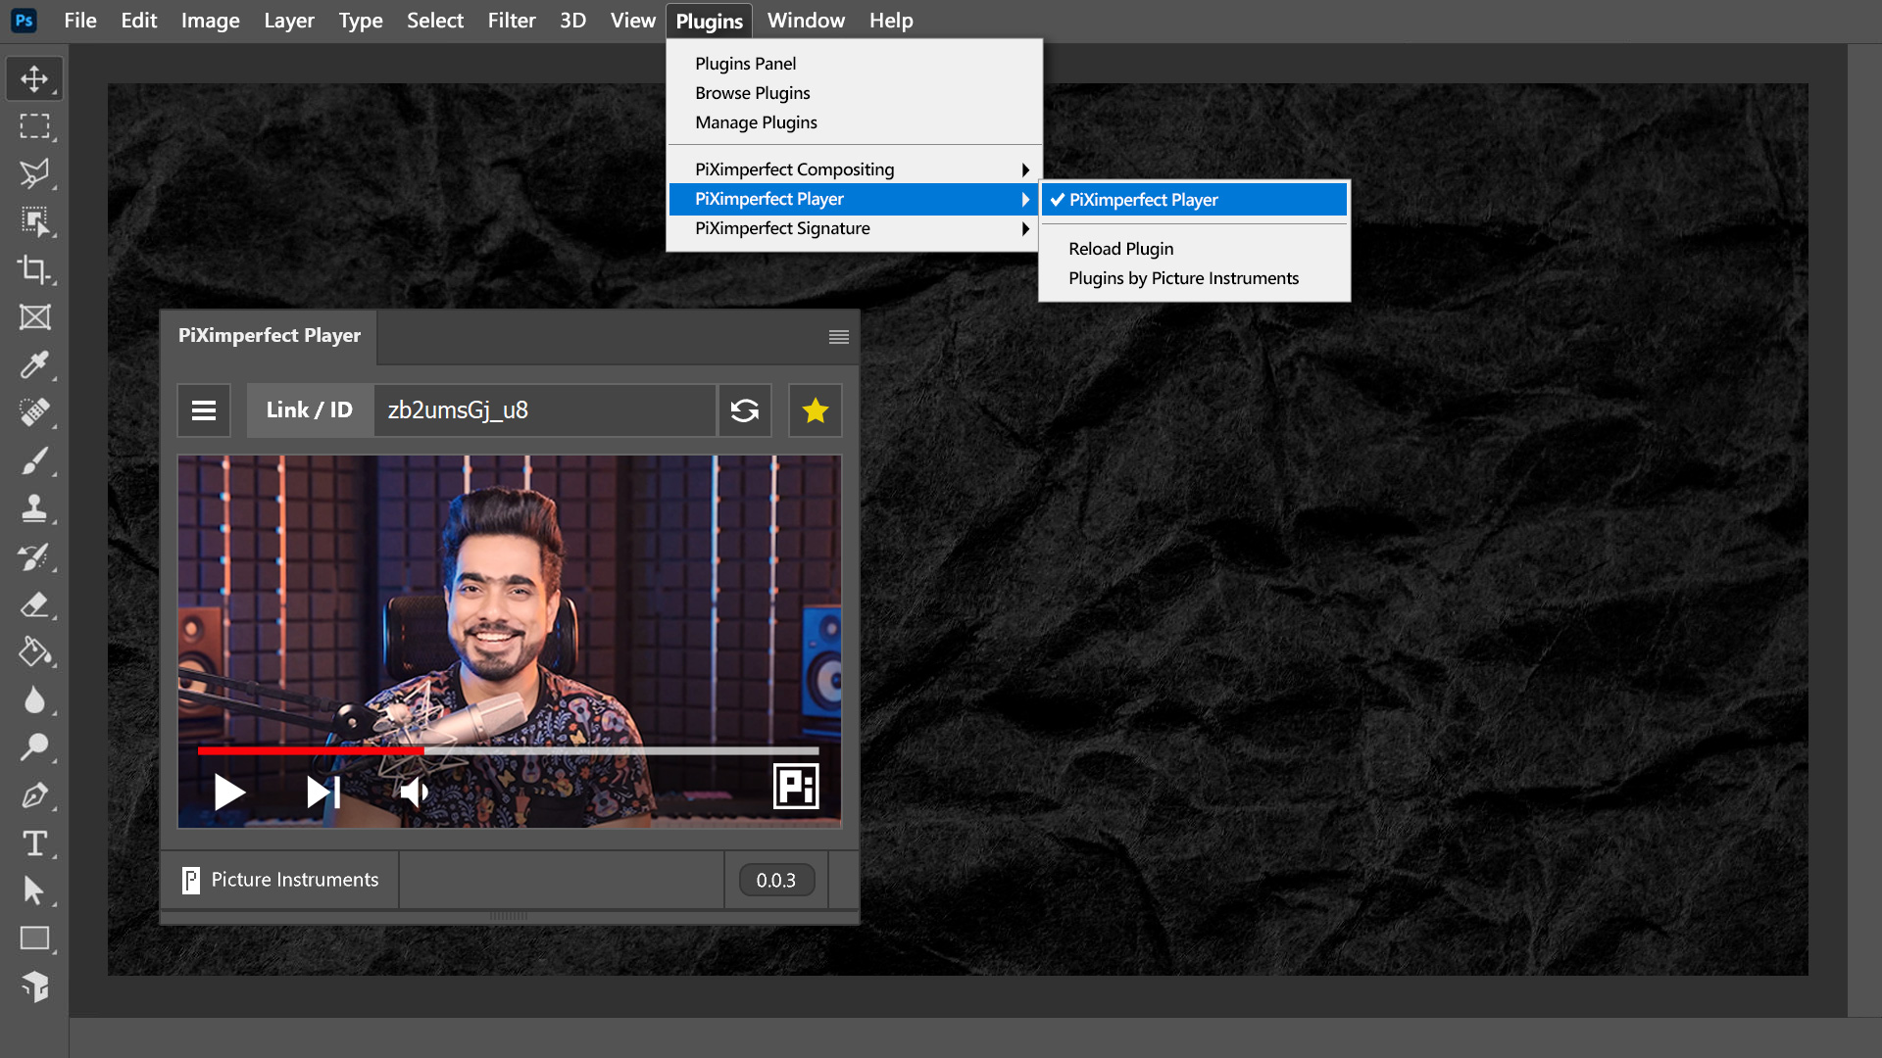Select the Eraser tool
Viewport: 1882px width, 1058px height.
[x=34, y=604]
